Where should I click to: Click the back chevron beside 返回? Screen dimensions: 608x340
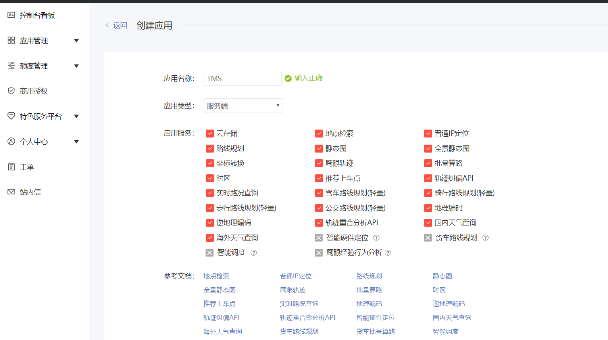coord(107,25)
